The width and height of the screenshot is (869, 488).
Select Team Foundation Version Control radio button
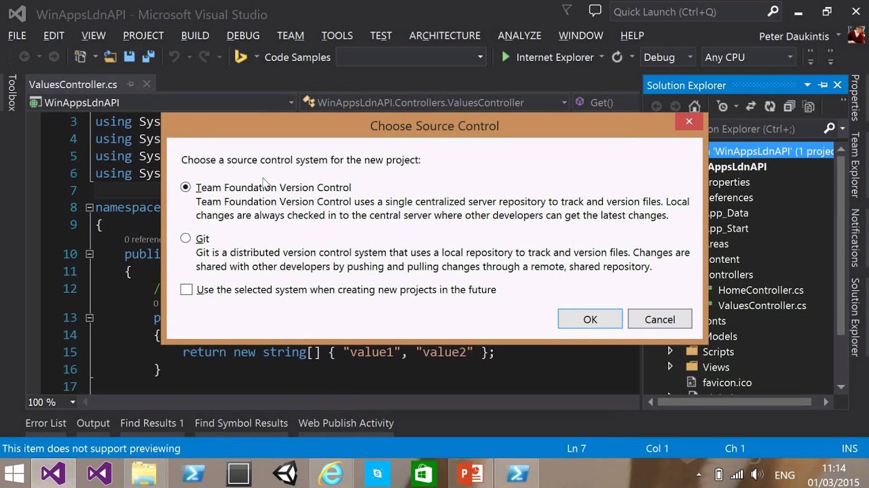tap(185, 187)
